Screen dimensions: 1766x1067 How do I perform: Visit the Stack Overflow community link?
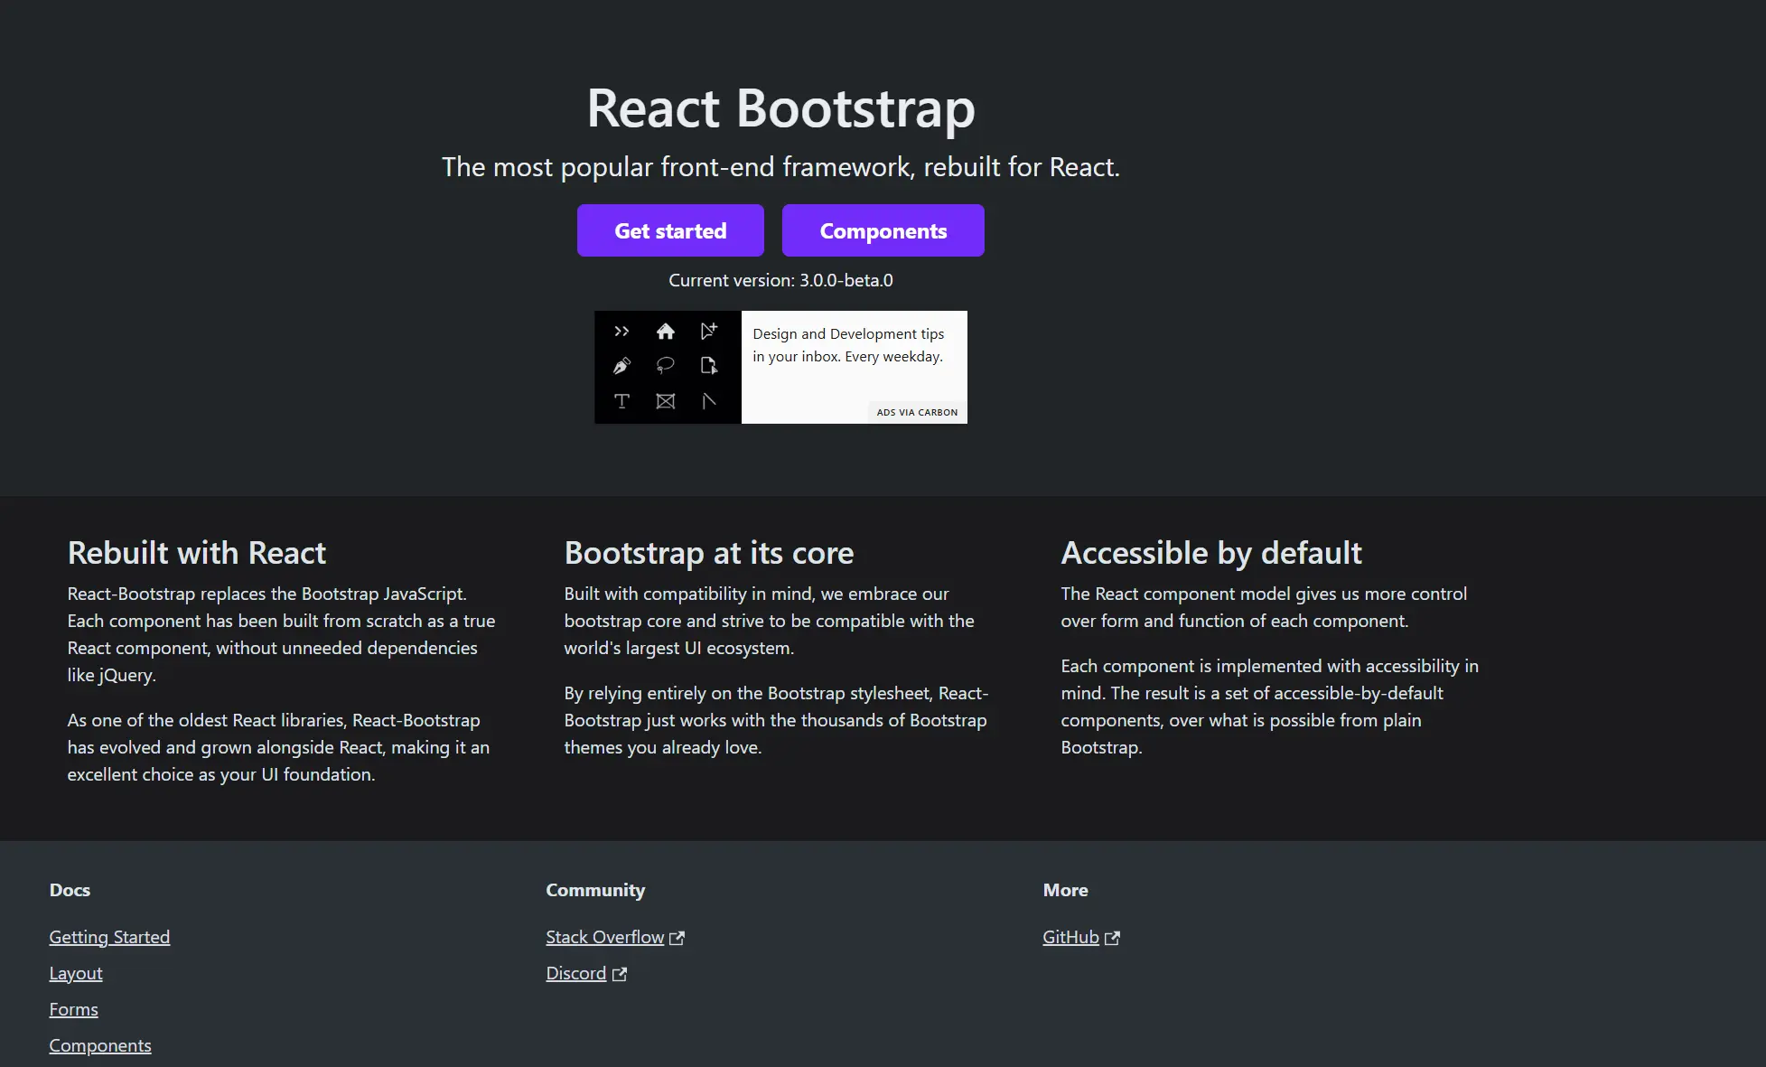pyautogui.click(x=604, y=937)
